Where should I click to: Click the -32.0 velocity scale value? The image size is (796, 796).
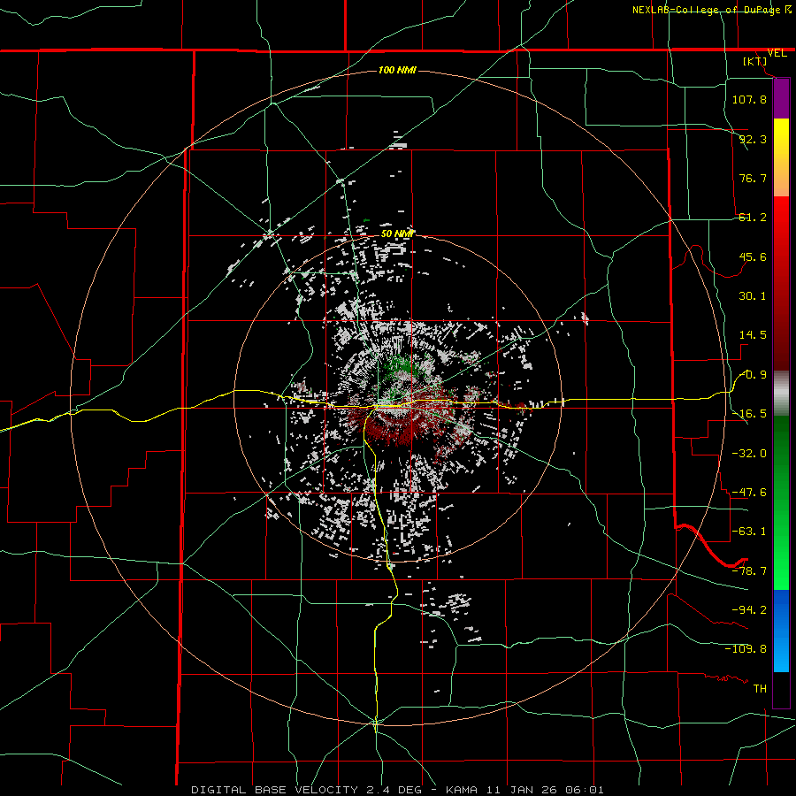749,453
